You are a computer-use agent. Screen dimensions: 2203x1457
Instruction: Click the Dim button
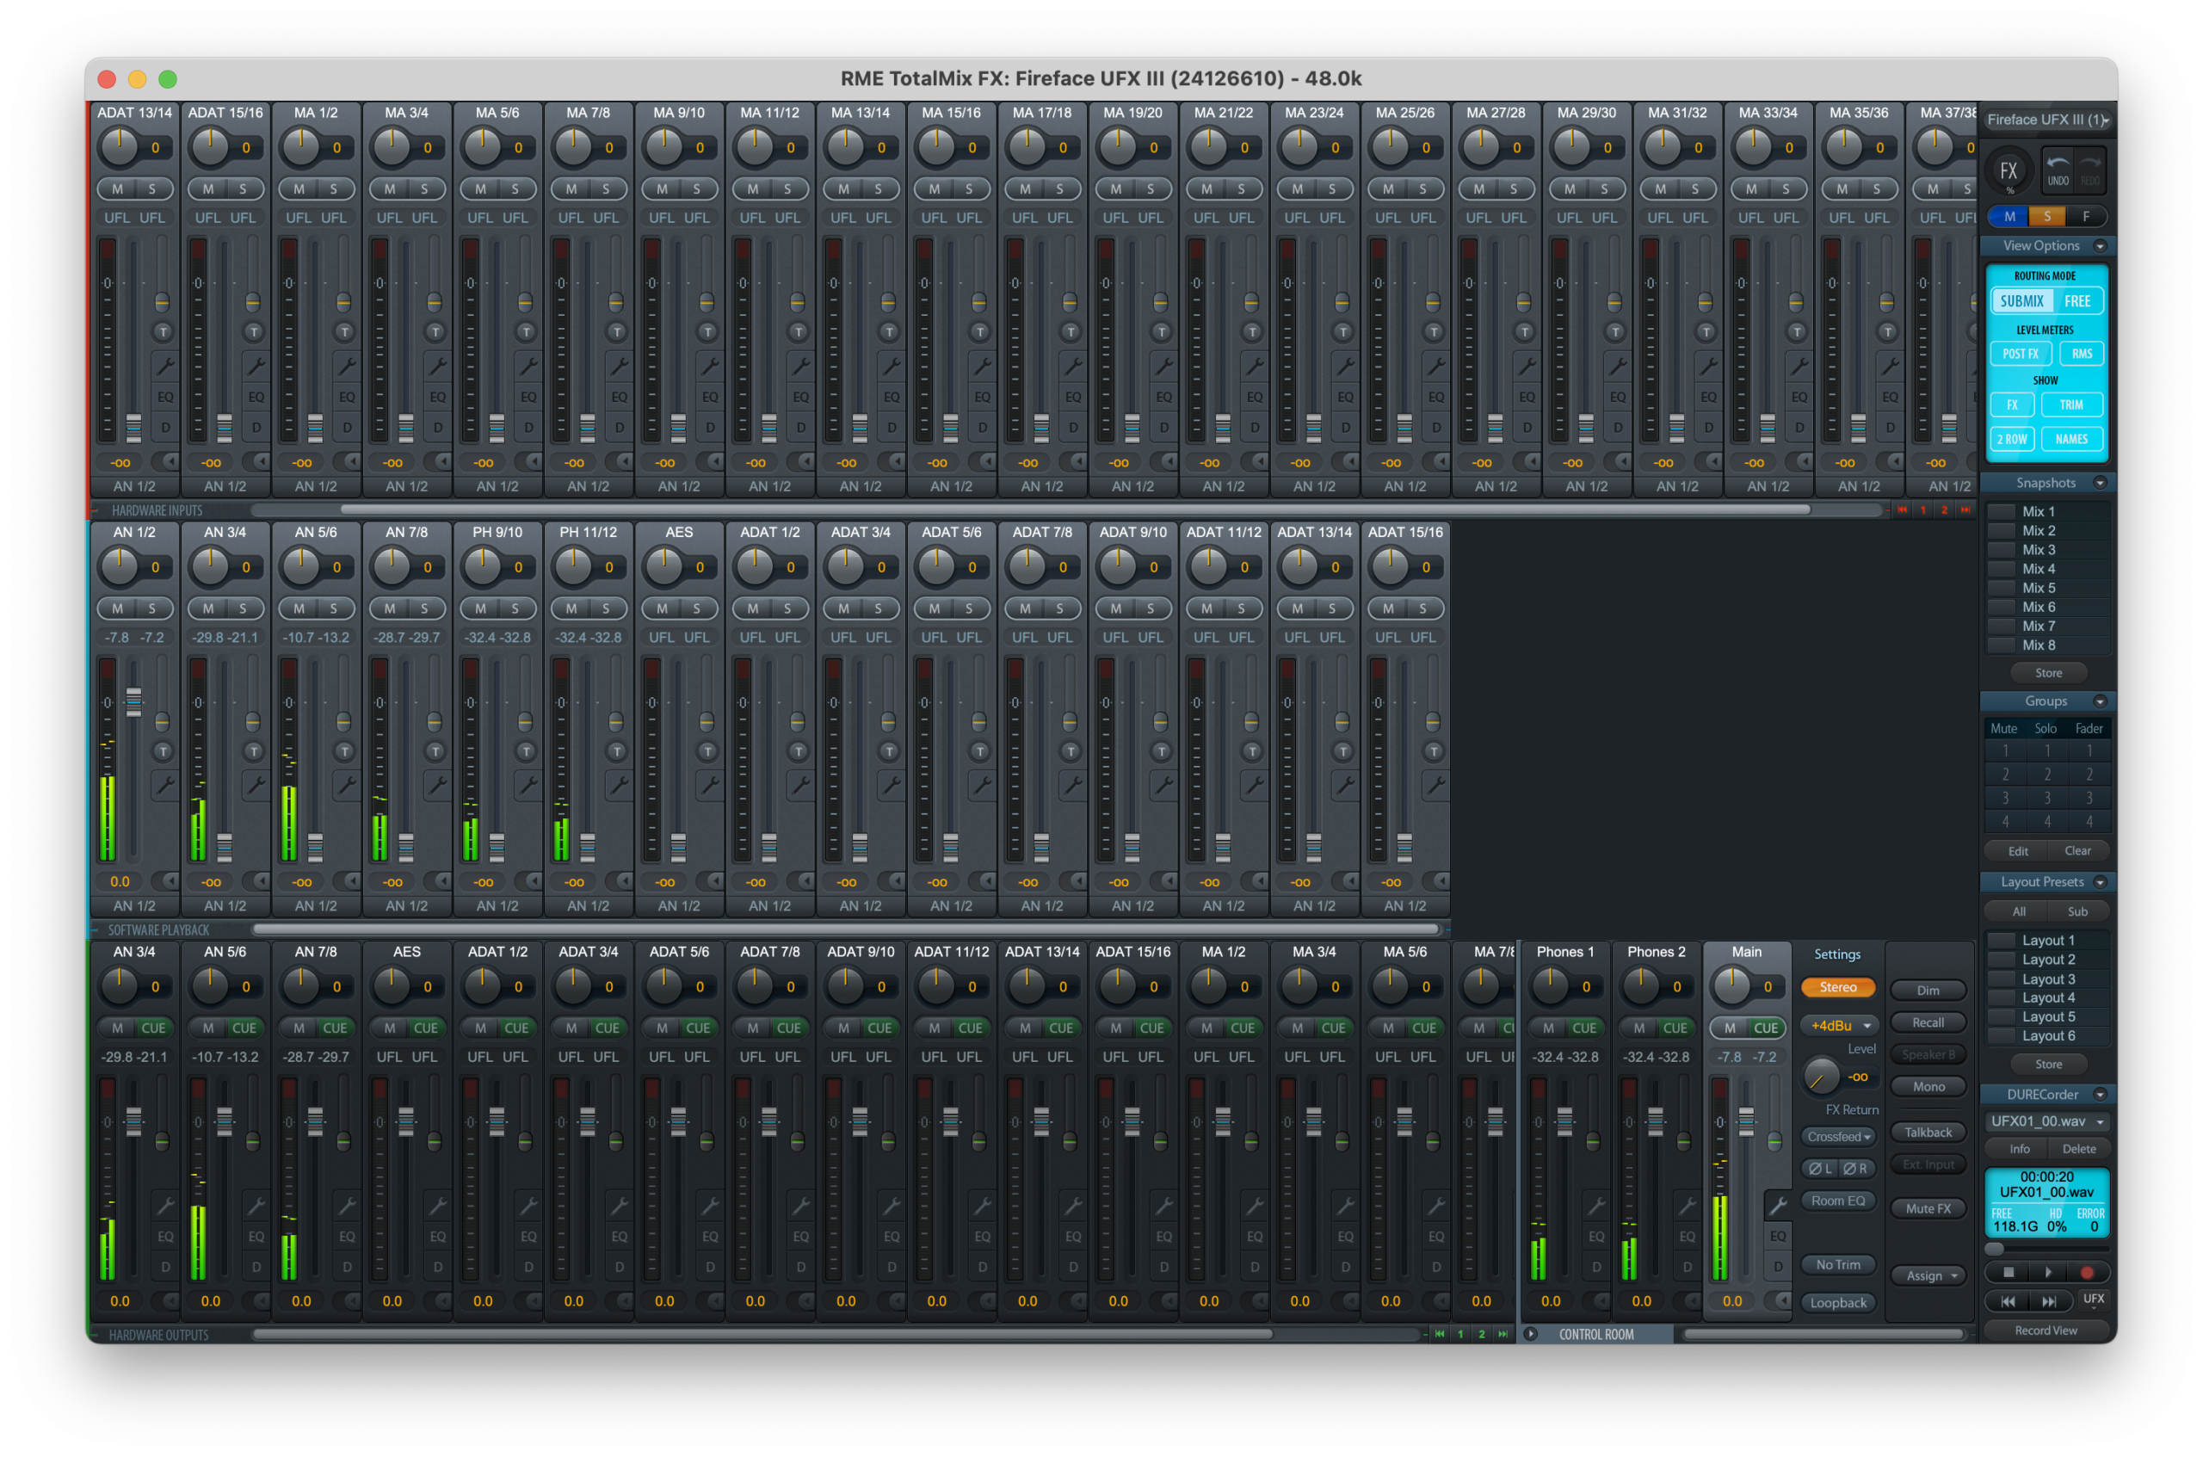[x=1928, y=991]
